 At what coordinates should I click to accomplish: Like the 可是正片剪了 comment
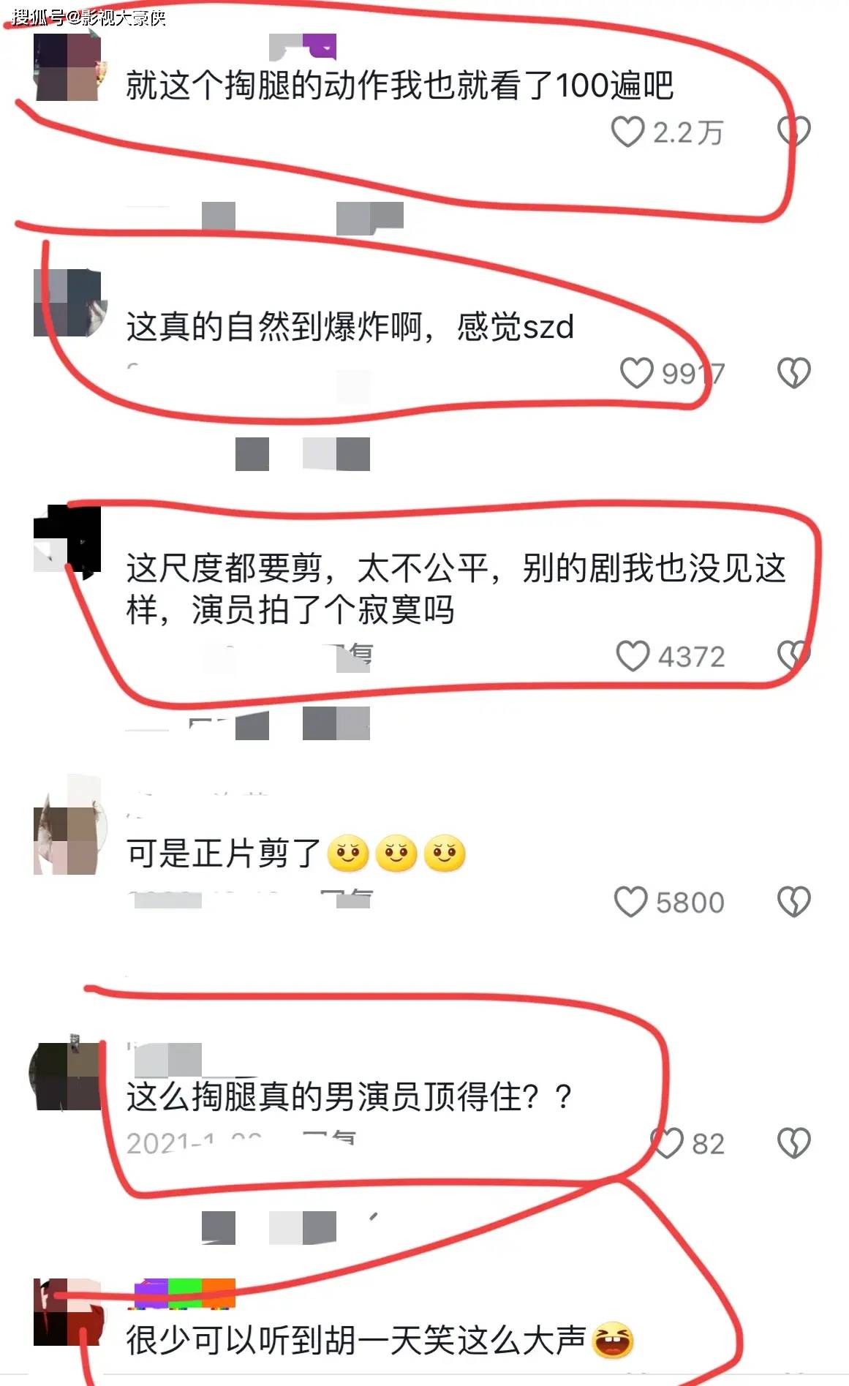tap(630, 902)
